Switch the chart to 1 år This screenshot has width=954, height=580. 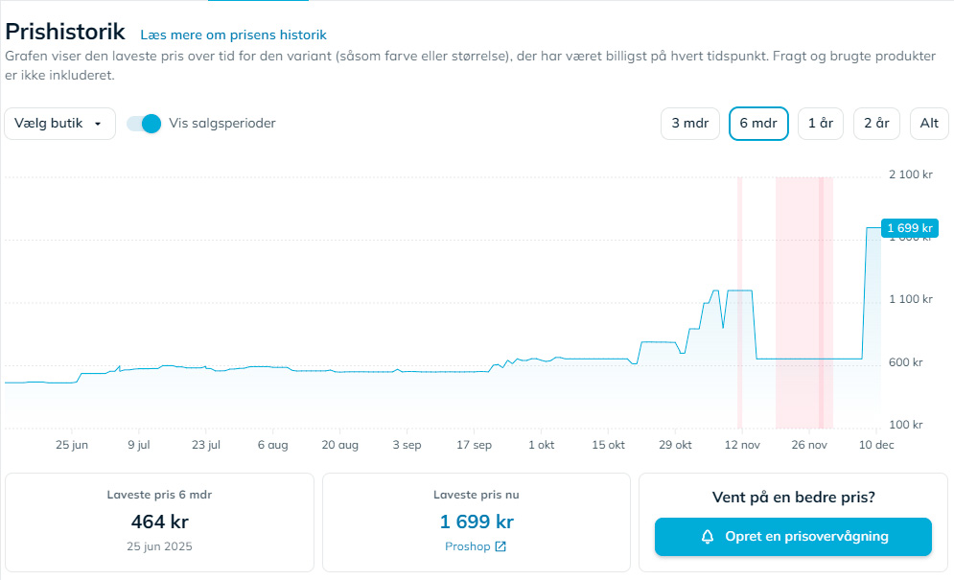tap(820, 124)
